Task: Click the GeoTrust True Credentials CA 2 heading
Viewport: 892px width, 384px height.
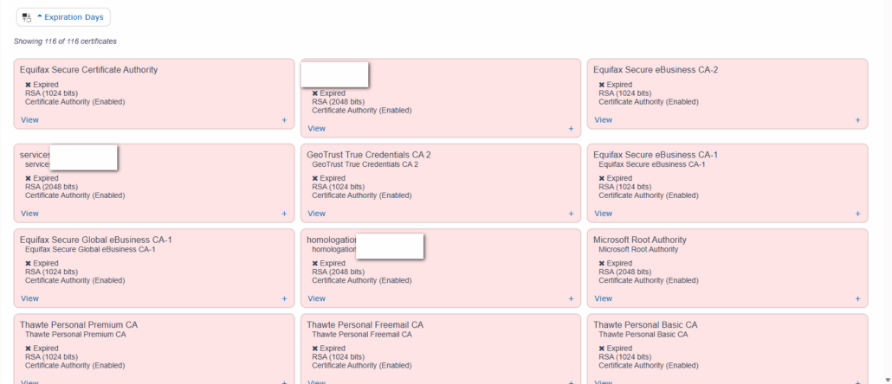Action: click(369, 155)
